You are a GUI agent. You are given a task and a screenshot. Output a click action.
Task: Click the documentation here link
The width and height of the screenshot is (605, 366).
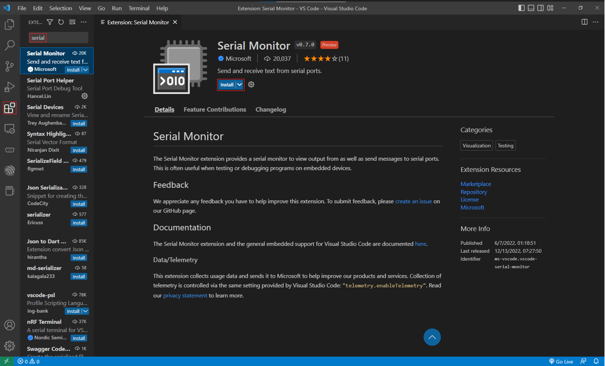coord(421,244)
